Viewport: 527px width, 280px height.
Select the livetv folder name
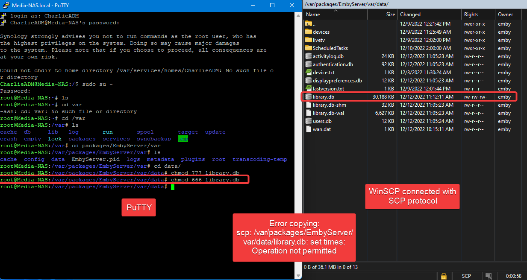(x=319, y=40)
